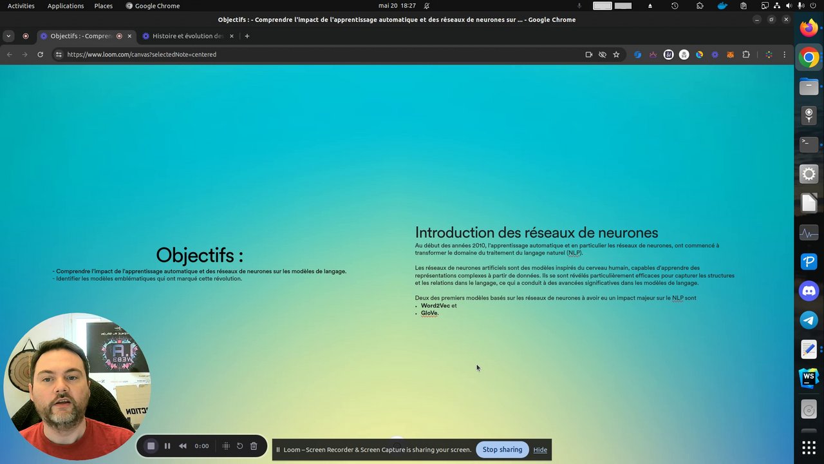The height and width of the screenshot is (464, 824).
Task: Go forward to the next page
Action: [x=24, y=55]
